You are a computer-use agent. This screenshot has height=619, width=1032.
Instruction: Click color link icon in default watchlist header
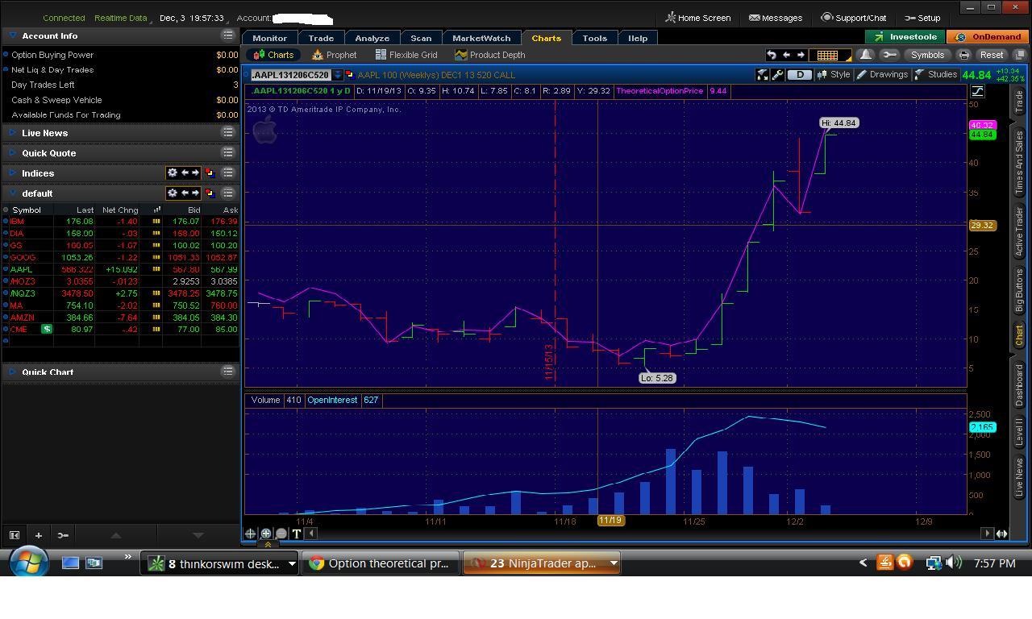tap(210, 193)
